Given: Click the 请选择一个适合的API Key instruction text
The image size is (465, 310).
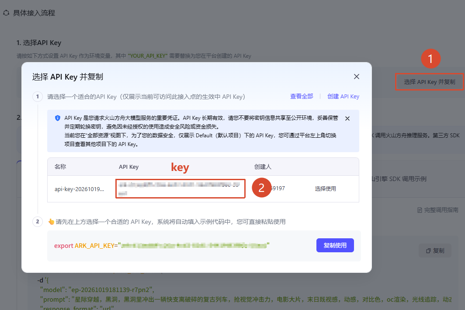Looking at the screenshot, I should (146, 97).
